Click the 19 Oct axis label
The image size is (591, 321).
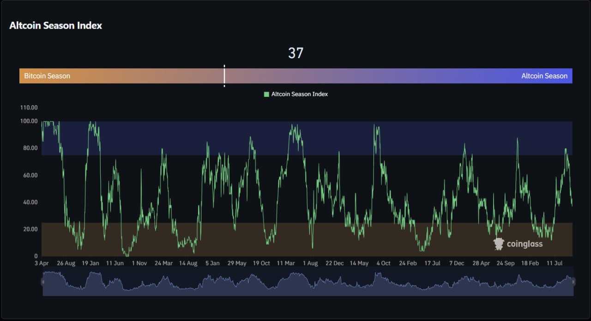tap(261, 263)
